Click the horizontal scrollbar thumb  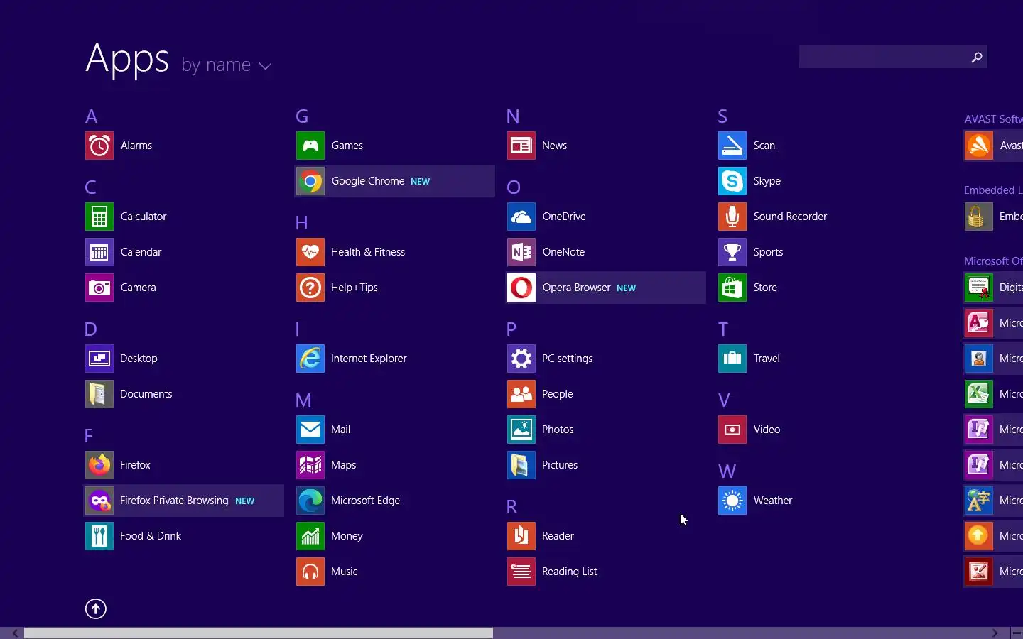click(259, 633)
